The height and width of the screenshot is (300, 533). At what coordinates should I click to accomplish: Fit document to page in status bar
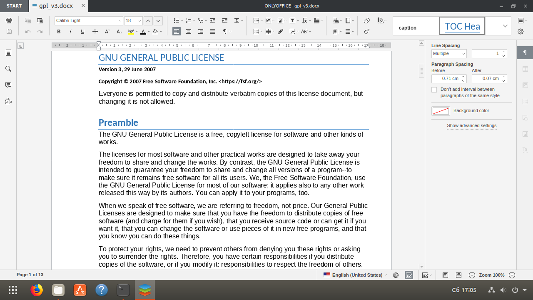(445, 275)
